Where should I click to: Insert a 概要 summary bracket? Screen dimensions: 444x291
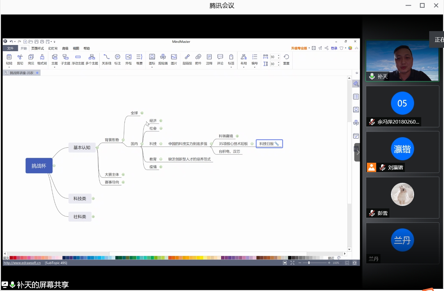pos(139,59)
